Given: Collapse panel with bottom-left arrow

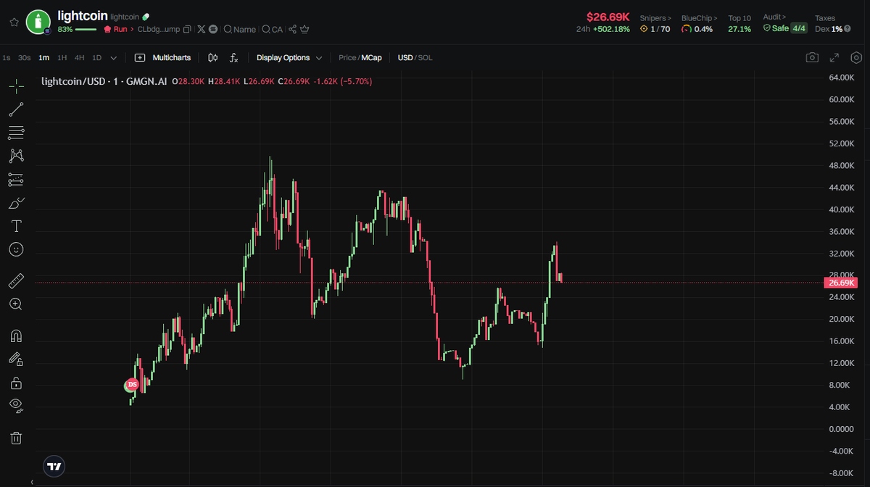Looking at the screenshot, I should [31, 482].
